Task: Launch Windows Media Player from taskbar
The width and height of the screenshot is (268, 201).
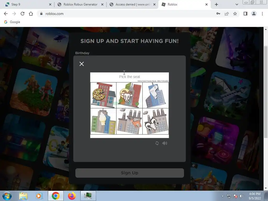Action: 39,196
